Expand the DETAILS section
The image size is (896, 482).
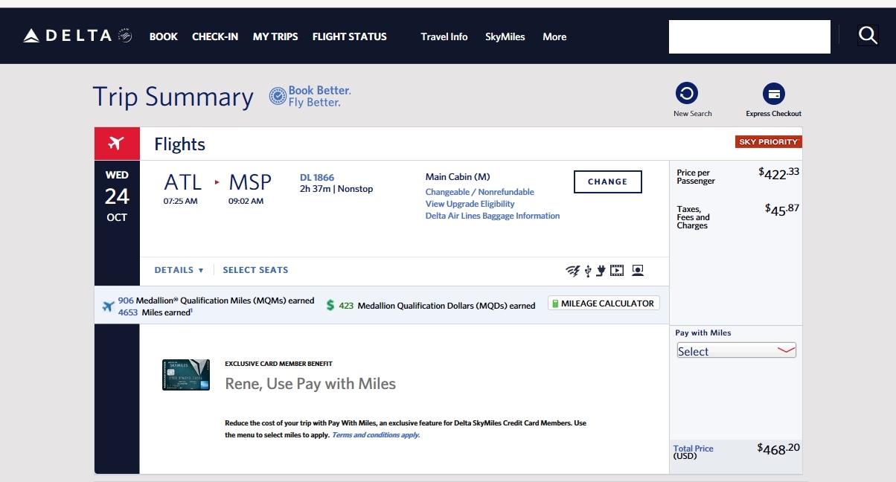click(179, 270)
